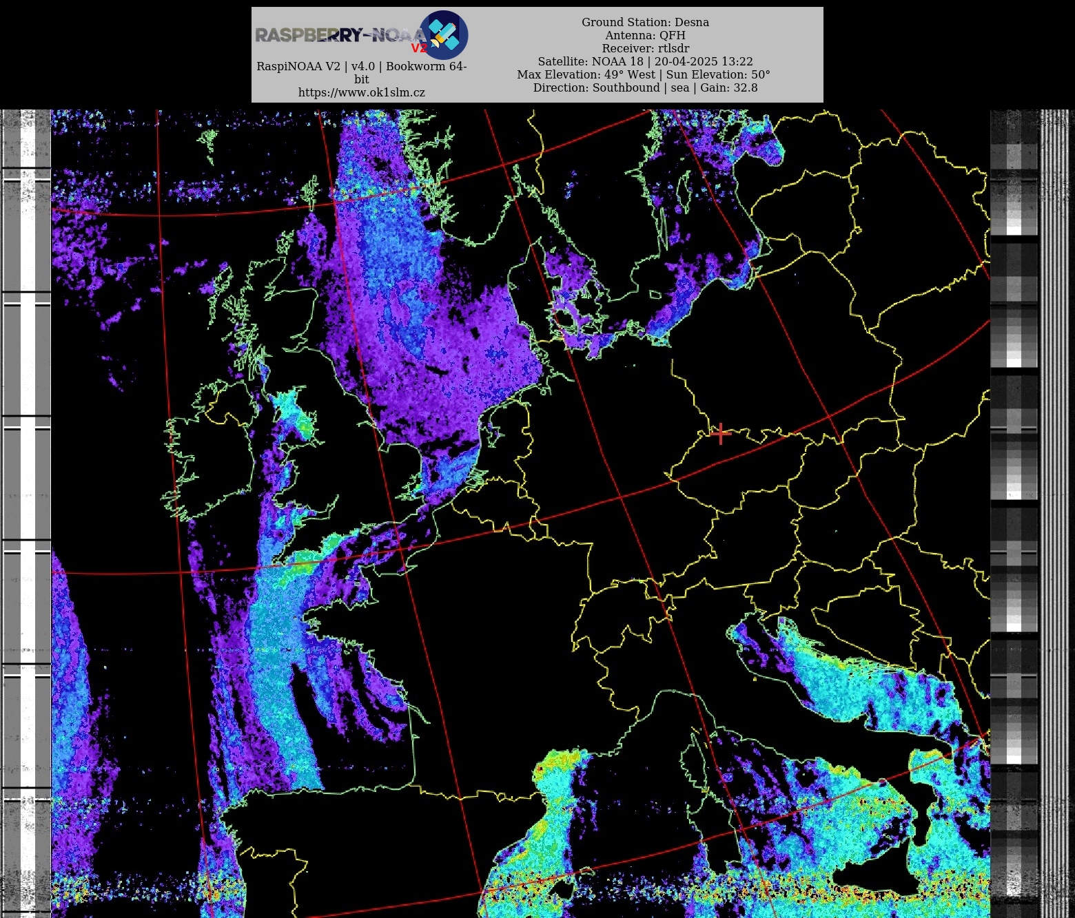
Task: Open the https://www.ok1slm.cz link text
Action: click(362, 92)
